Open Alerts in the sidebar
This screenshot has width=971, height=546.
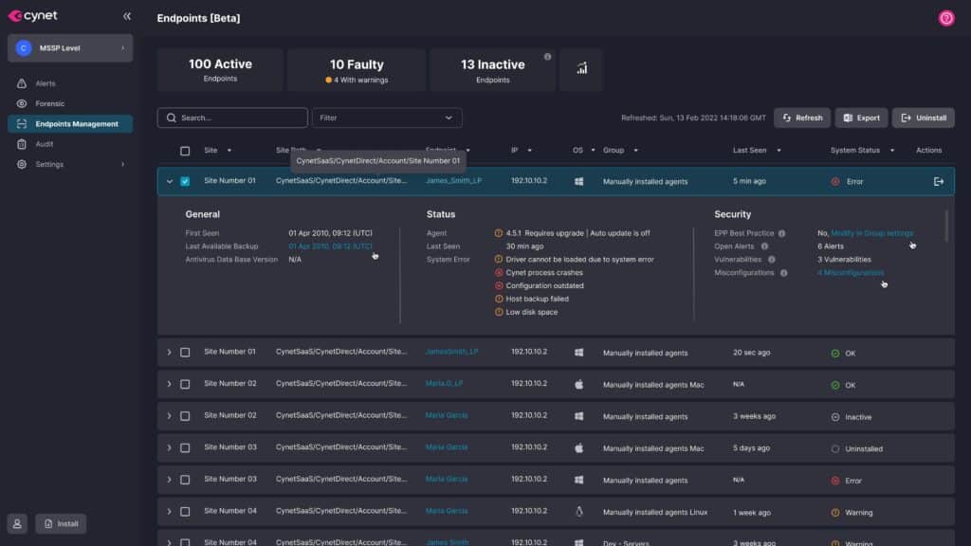[46, 83]
